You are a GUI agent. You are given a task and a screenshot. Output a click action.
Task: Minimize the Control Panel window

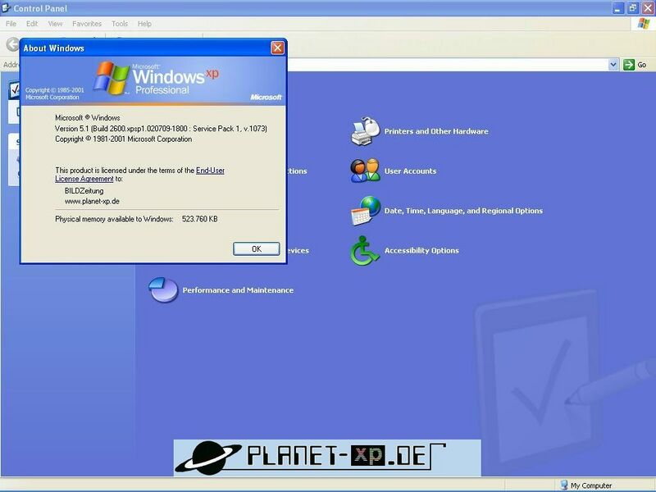618,8
